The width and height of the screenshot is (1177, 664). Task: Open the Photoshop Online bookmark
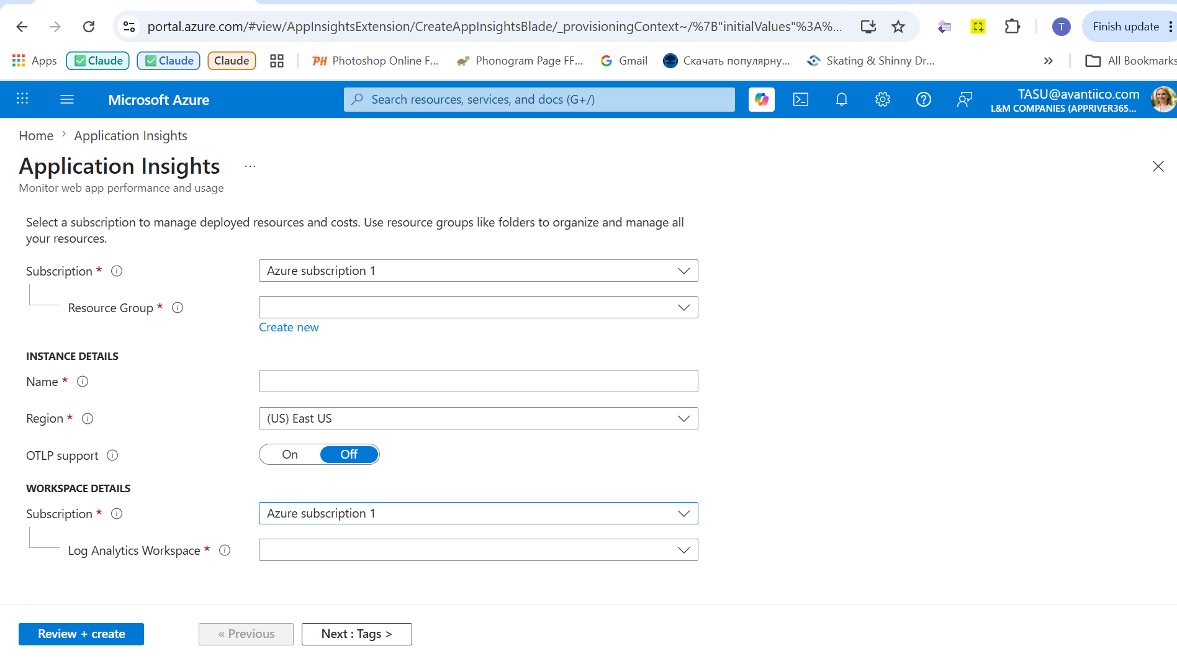click(375, 60)
